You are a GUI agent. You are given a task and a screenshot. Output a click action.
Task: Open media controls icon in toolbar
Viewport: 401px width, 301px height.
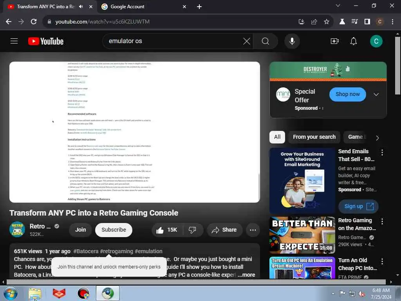[355, 22]
